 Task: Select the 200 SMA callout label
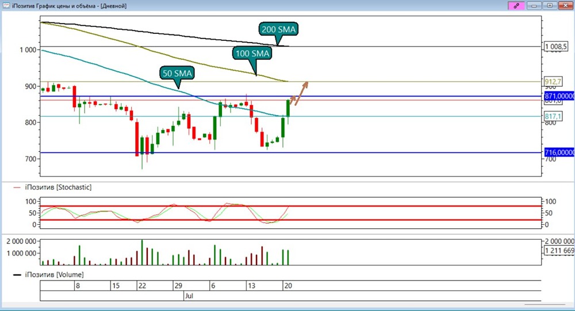click(278, 29)
